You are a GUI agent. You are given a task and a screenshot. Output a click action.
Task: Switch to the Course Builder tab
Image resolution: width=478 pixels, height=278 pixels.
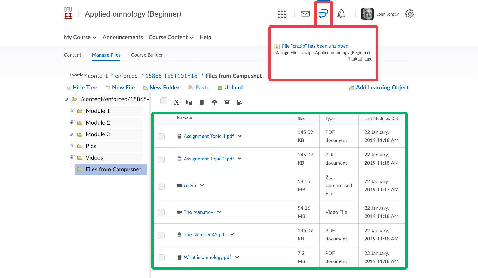point(147,55)
